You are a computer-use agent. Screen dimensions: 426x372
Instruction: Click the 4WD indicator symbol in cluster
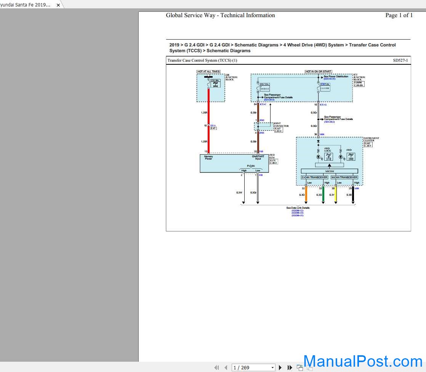351,156
